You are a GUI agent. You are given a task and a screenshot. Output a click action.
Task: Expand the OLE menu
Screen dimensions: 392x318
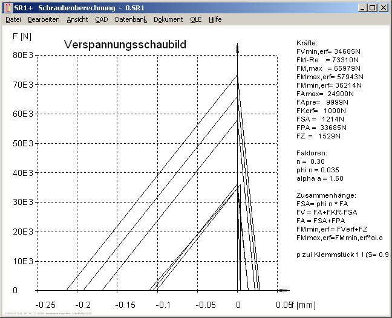195,19
